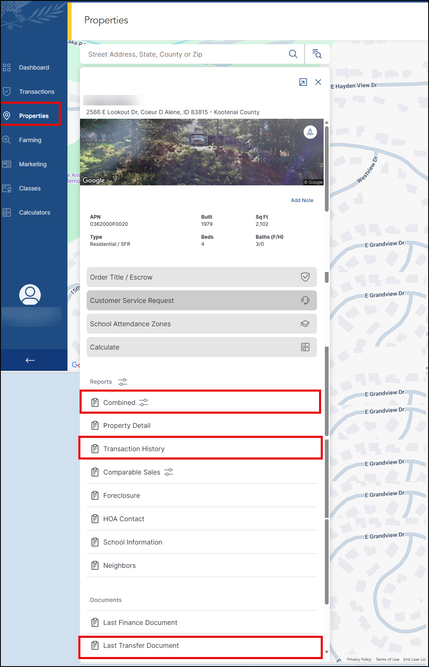This screenshot has height=667, width=429.
Task: Click the Classes sidebar icon
Action: coord(7,188)
